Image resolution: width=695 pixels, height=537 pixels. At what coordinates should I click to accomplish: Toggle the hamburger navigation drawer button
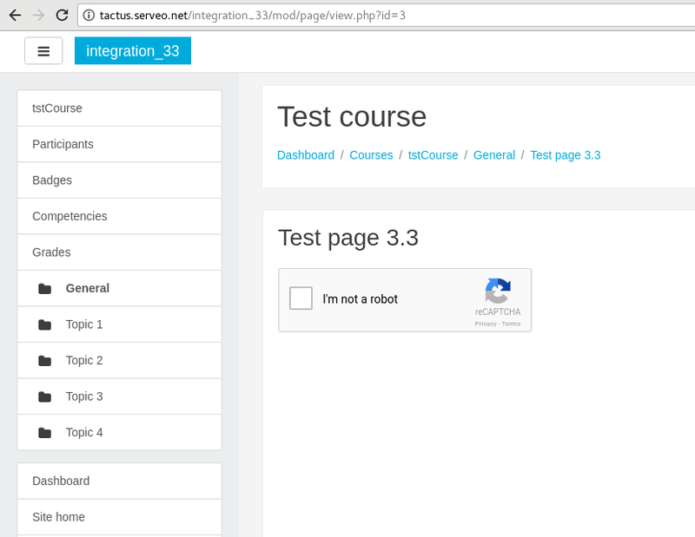coord(43,51)
